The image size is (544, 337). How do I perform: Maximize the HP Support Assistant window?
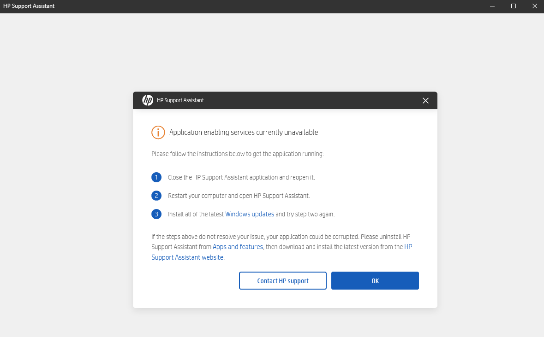point(513,6)
